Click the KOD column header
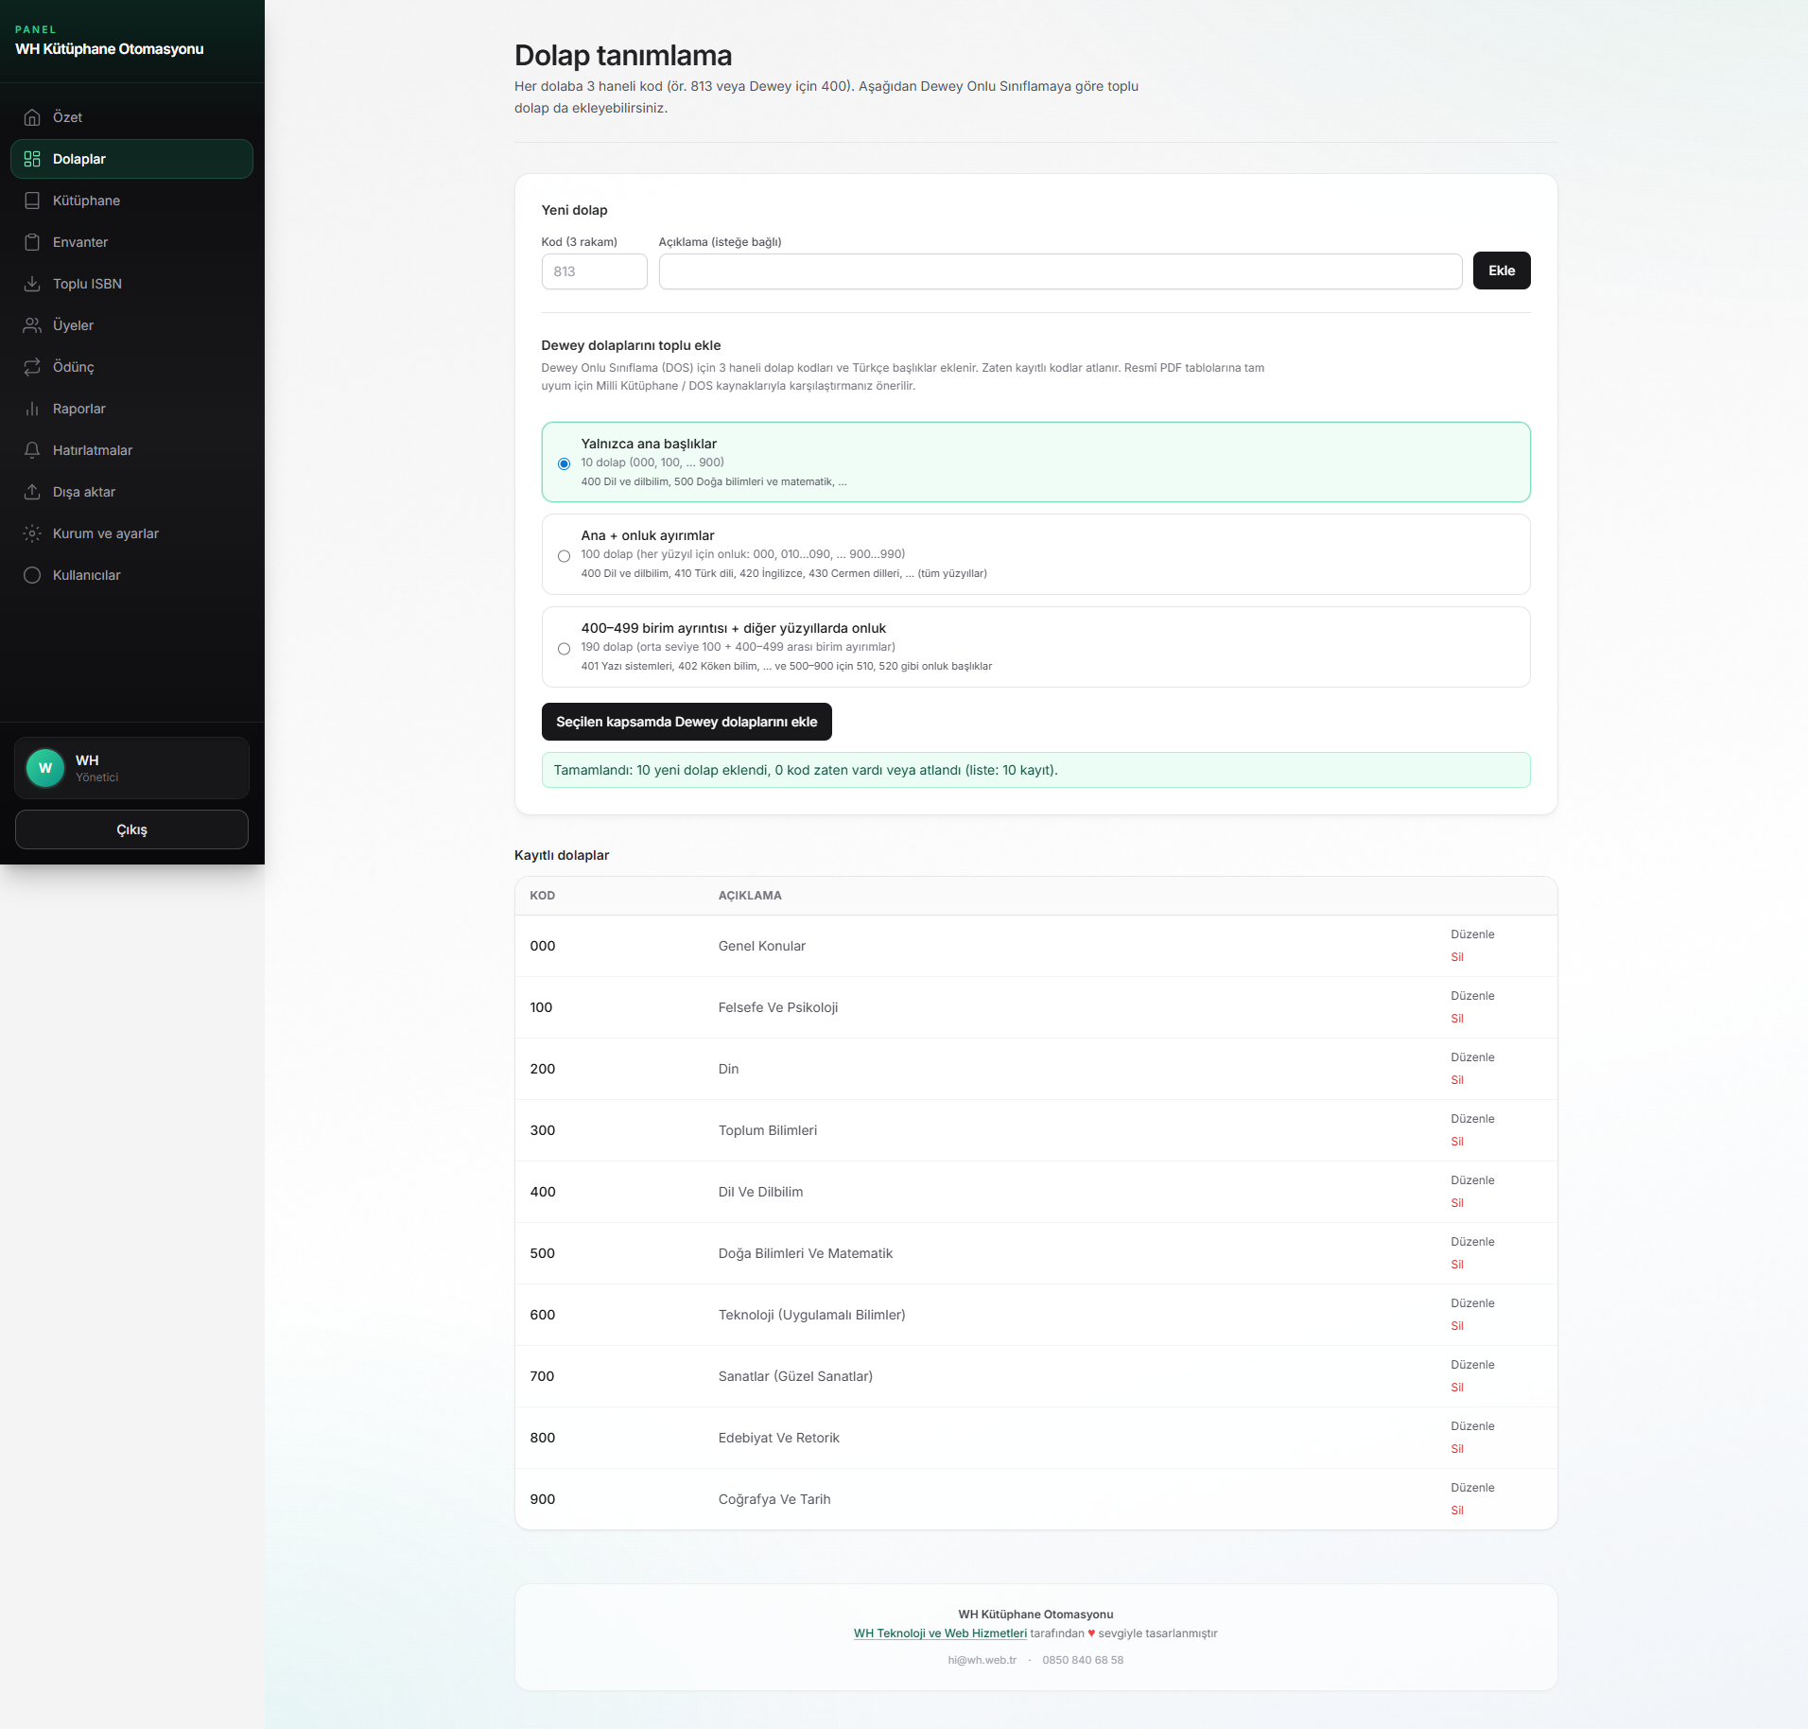 543,896
